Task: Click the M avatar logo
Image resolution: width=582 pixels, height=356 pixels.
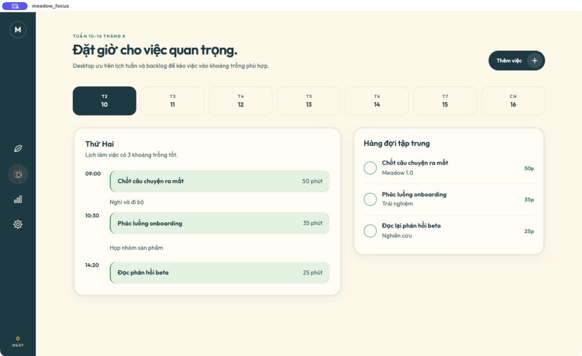Action: pyautogui.click(x=18, y=30)
